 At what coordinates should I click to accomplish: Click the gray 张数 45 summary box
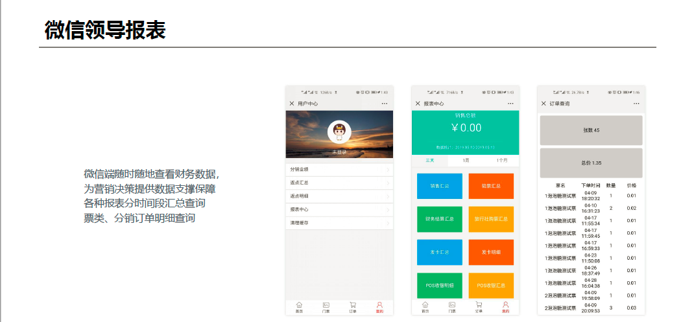click(591, 130)
